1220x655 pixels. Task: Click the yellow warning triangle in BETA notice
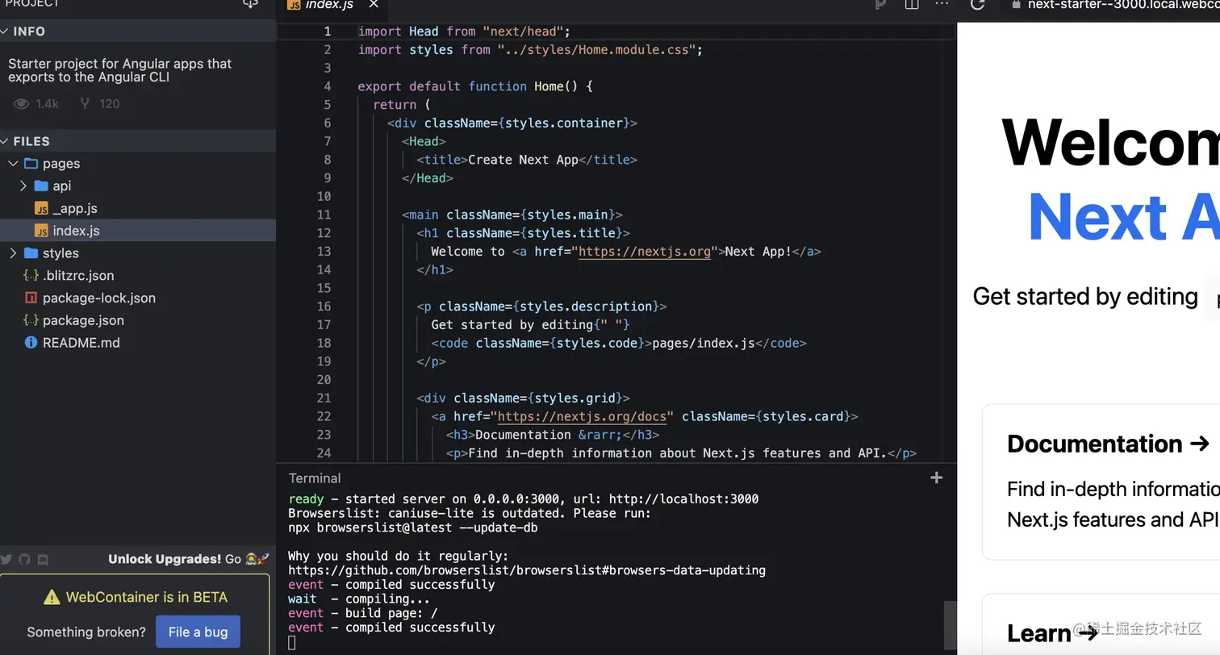point(52,597)
